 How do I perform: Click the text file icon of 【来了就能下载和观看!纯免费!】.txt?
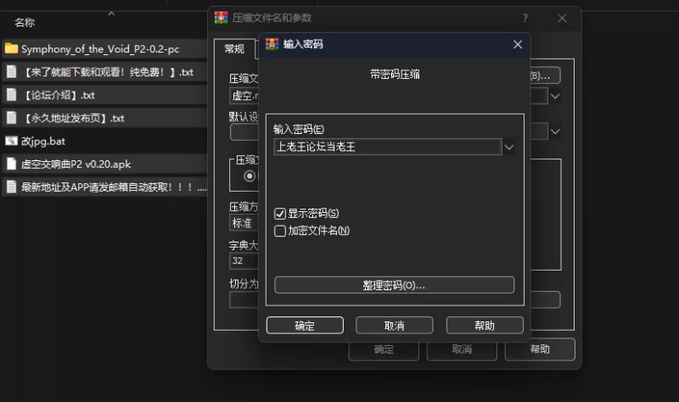pos(12,72)
